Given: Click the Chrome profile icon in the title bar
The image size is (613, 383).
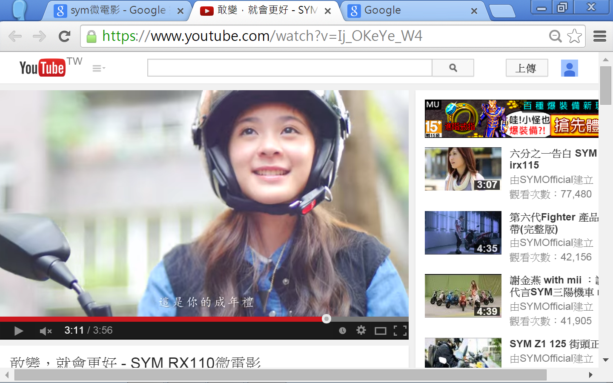Looking at the screenshot, I should click(20, 9).
